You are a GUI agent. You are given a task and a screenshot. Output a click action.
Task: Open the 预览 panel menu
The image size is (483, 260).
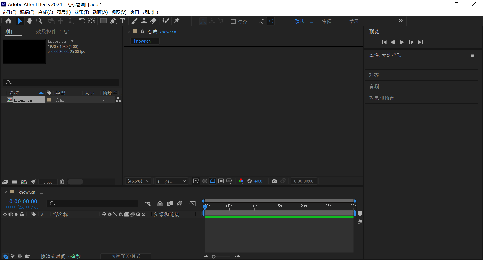point(385,32)
